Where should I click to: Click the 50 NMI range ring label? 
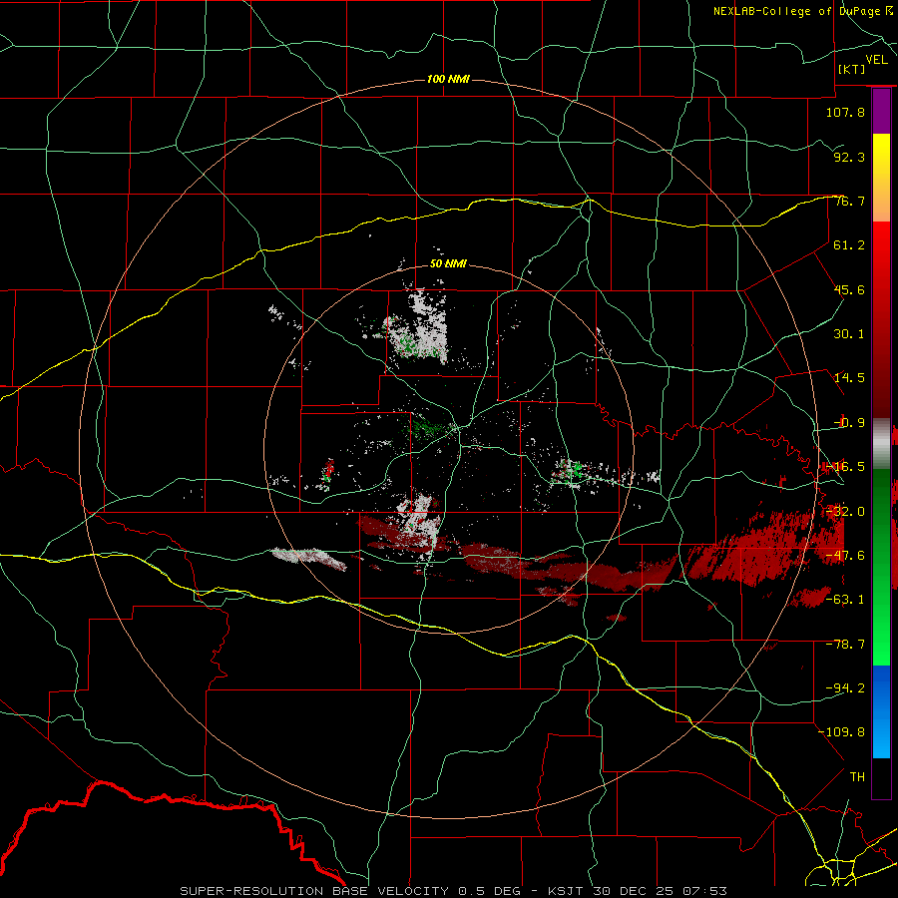click(x=448, y=264)
